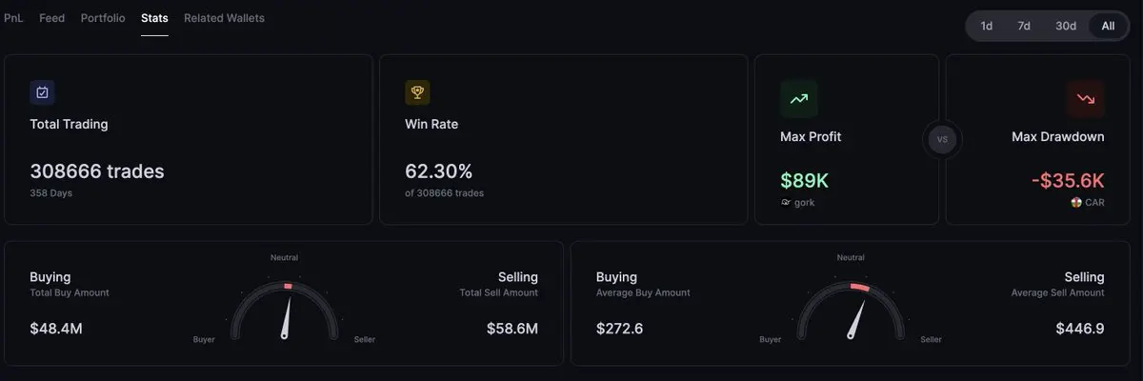Go to the Portfolio tab

(x=102, y=18)
